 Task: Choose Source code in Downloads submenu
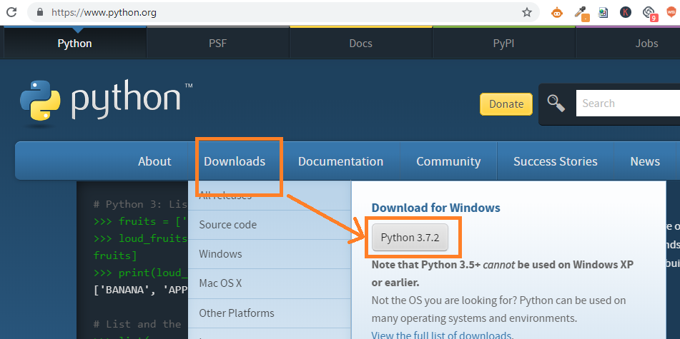coord(270,225)
